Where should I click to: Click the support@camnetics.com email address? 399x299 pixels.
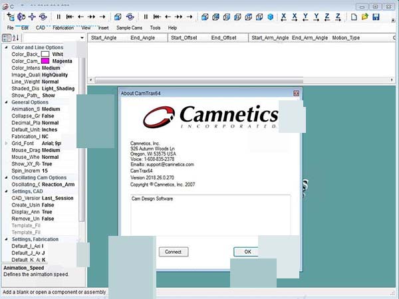tap(170, 165)
